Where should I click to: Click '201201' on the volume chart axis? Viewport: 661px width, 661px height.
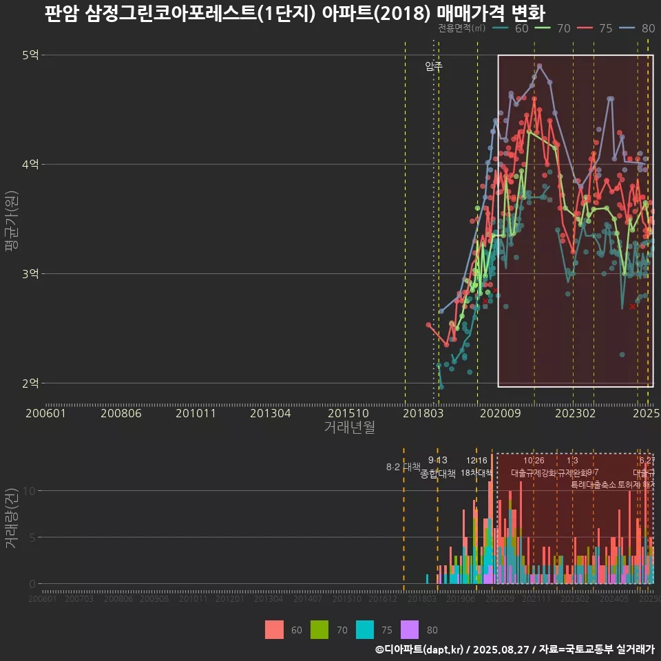230,598
